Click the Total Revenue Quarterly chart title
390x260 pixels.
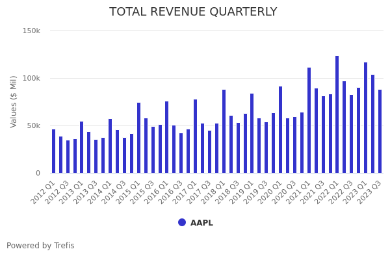click(193, 12)
